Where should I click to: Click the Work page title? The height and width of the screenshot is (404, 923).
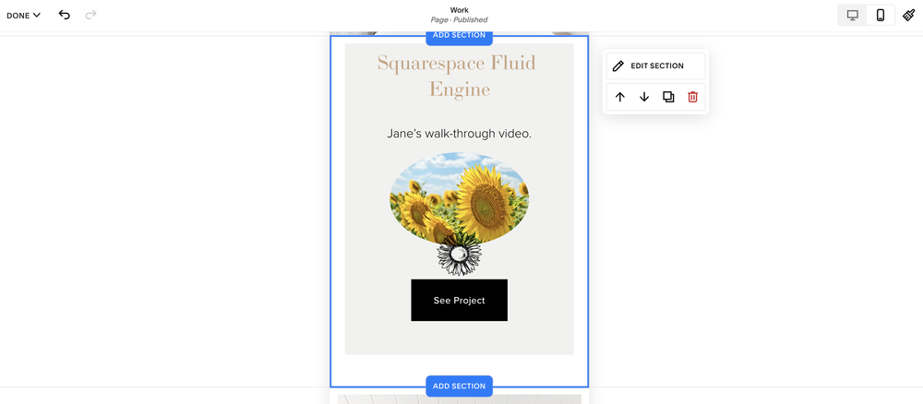pos(459,10)
